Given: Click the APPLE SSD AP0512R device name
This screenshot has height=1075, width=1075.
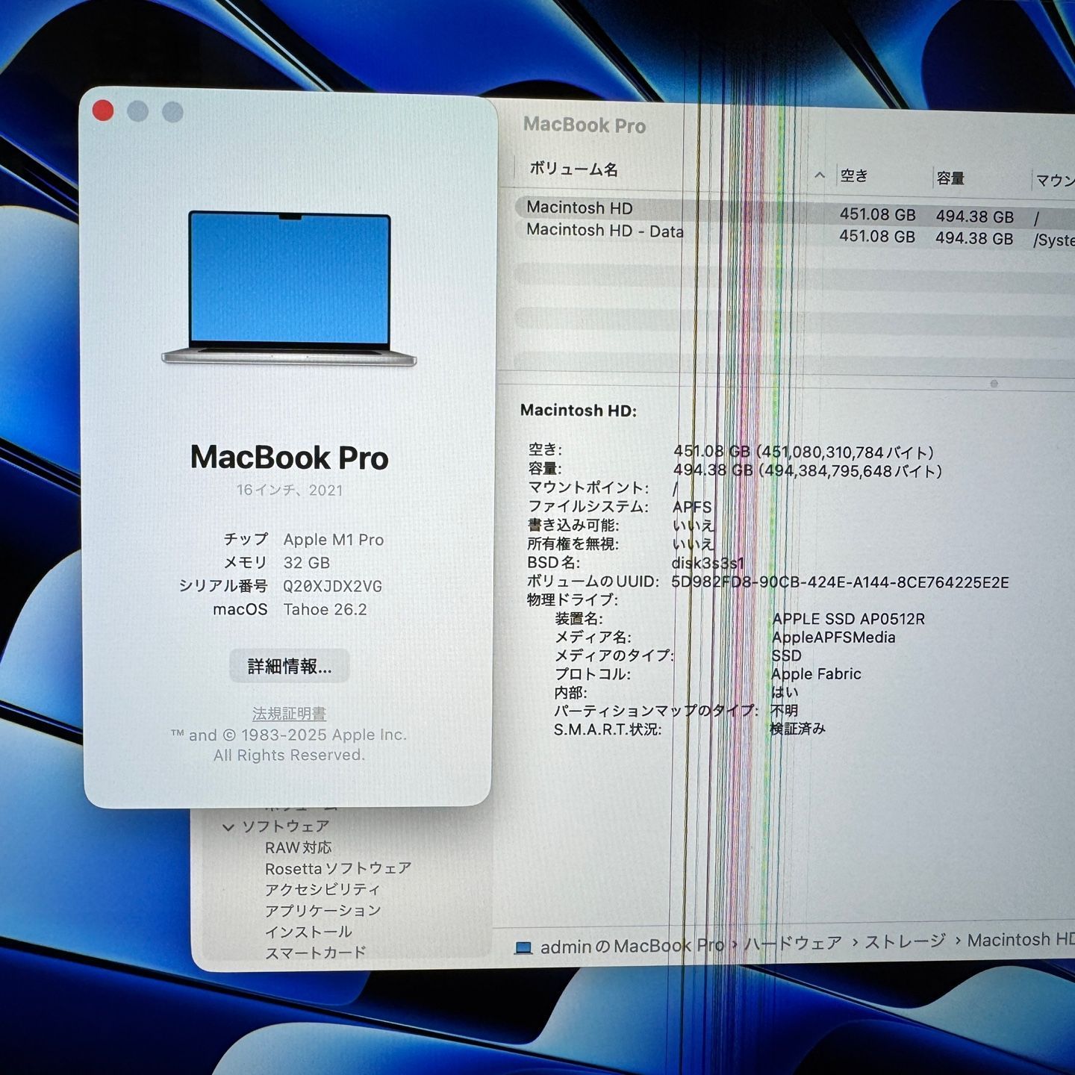Looking at the screenshot, I should pos(848,619).
